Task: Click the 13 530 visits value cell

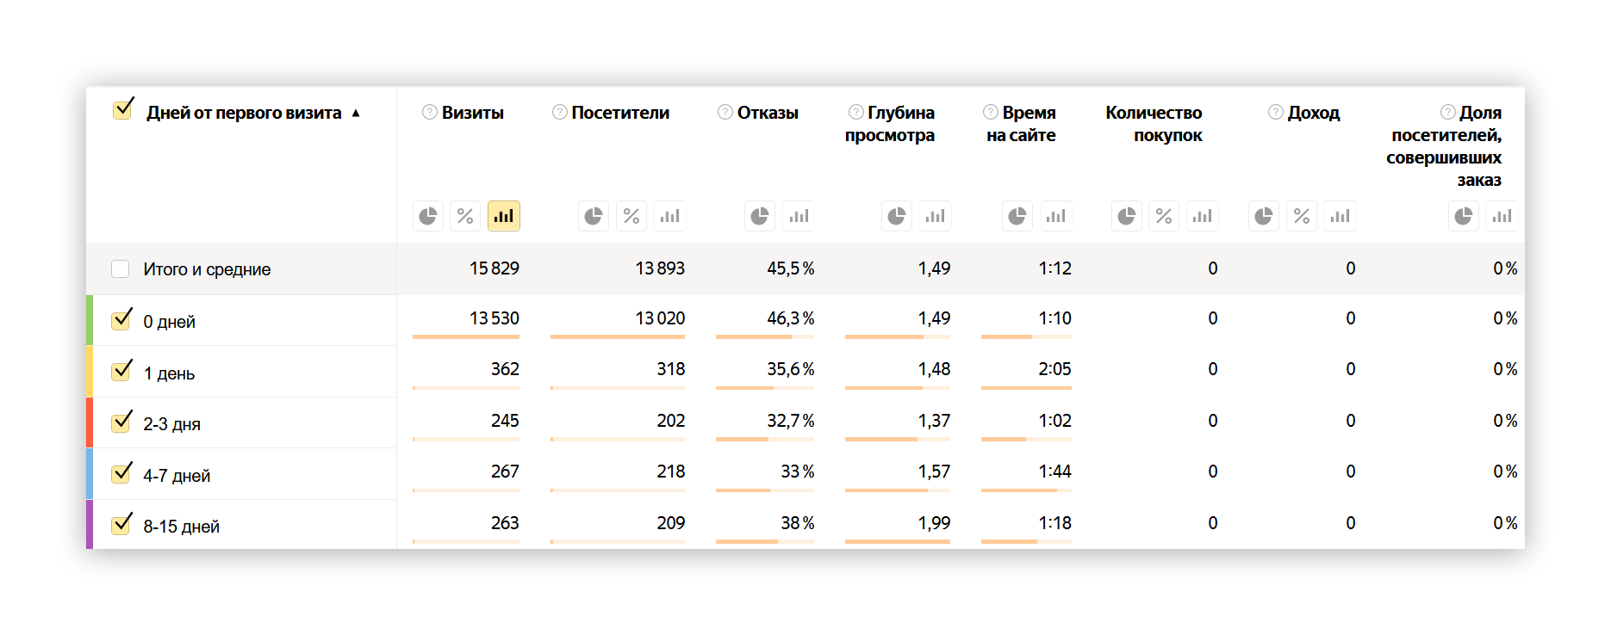Action: pos(494,318)
